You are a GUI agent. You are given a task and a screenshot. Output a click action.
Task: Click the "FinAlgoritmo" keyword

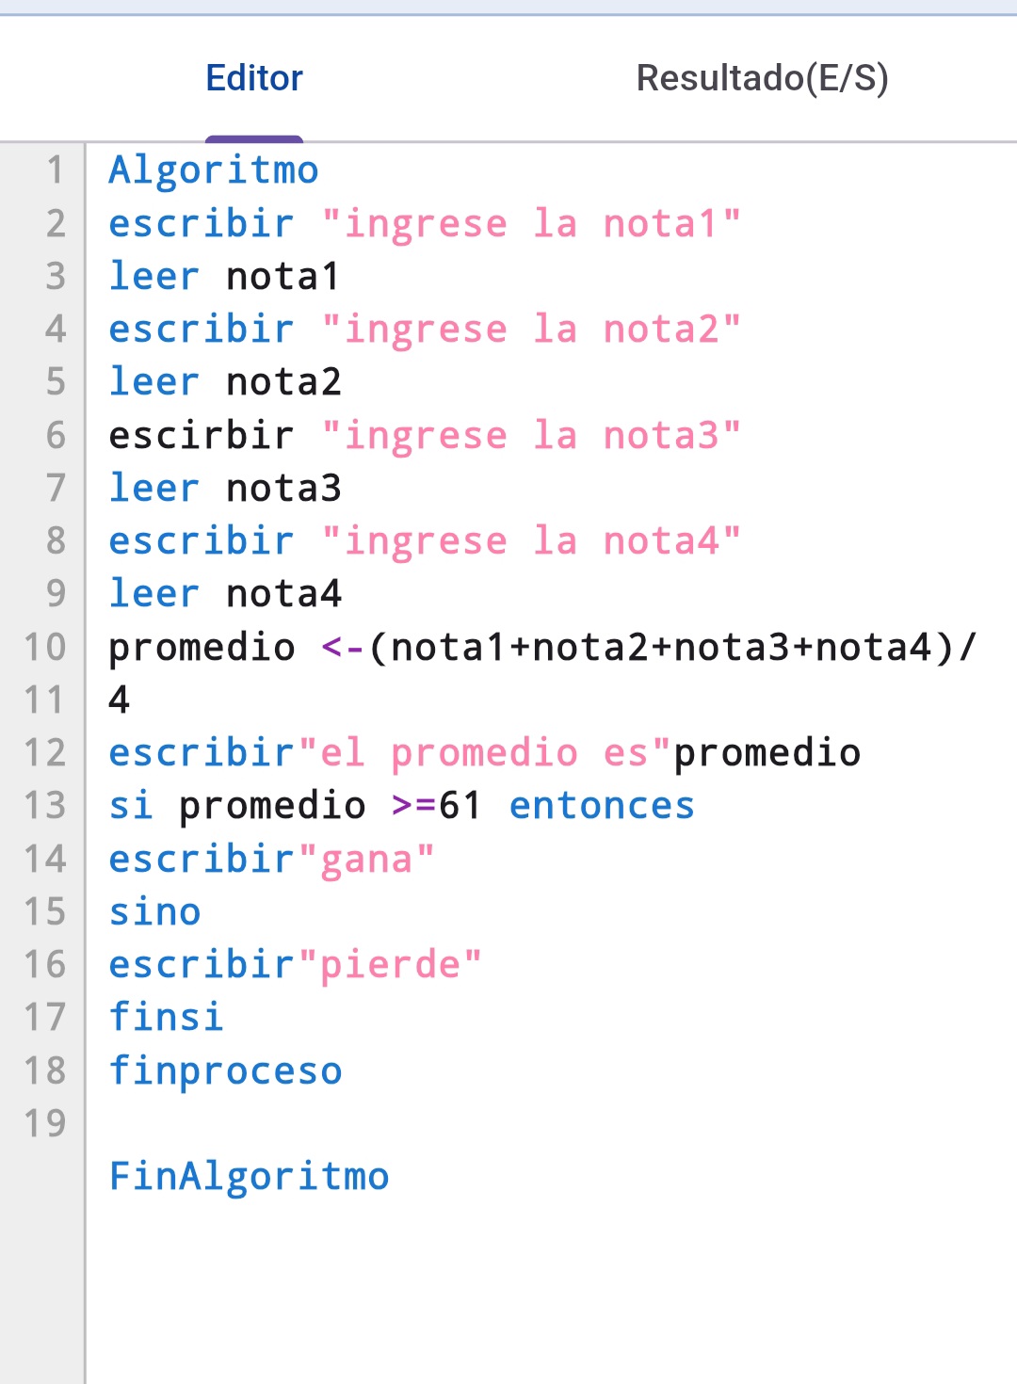[249, 1177]
